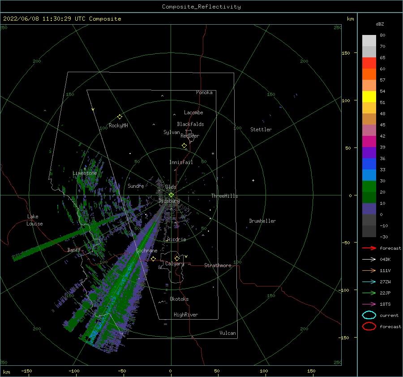
Task: Select the cyan 27ZW arrow legend icon
Action: coord(369,282)
